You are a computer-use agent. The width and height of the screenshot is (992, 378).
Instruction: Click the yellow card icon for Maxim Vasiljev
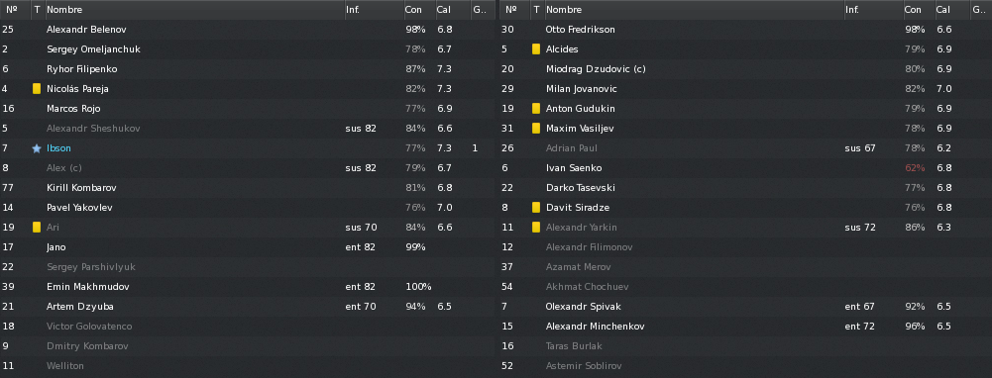point(536,129)
